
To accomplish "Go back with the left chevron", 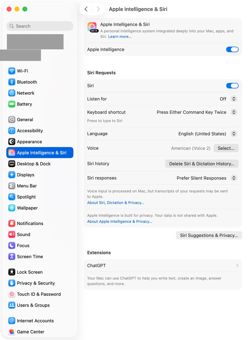I will pyautogui.click(x=86, y=9).
